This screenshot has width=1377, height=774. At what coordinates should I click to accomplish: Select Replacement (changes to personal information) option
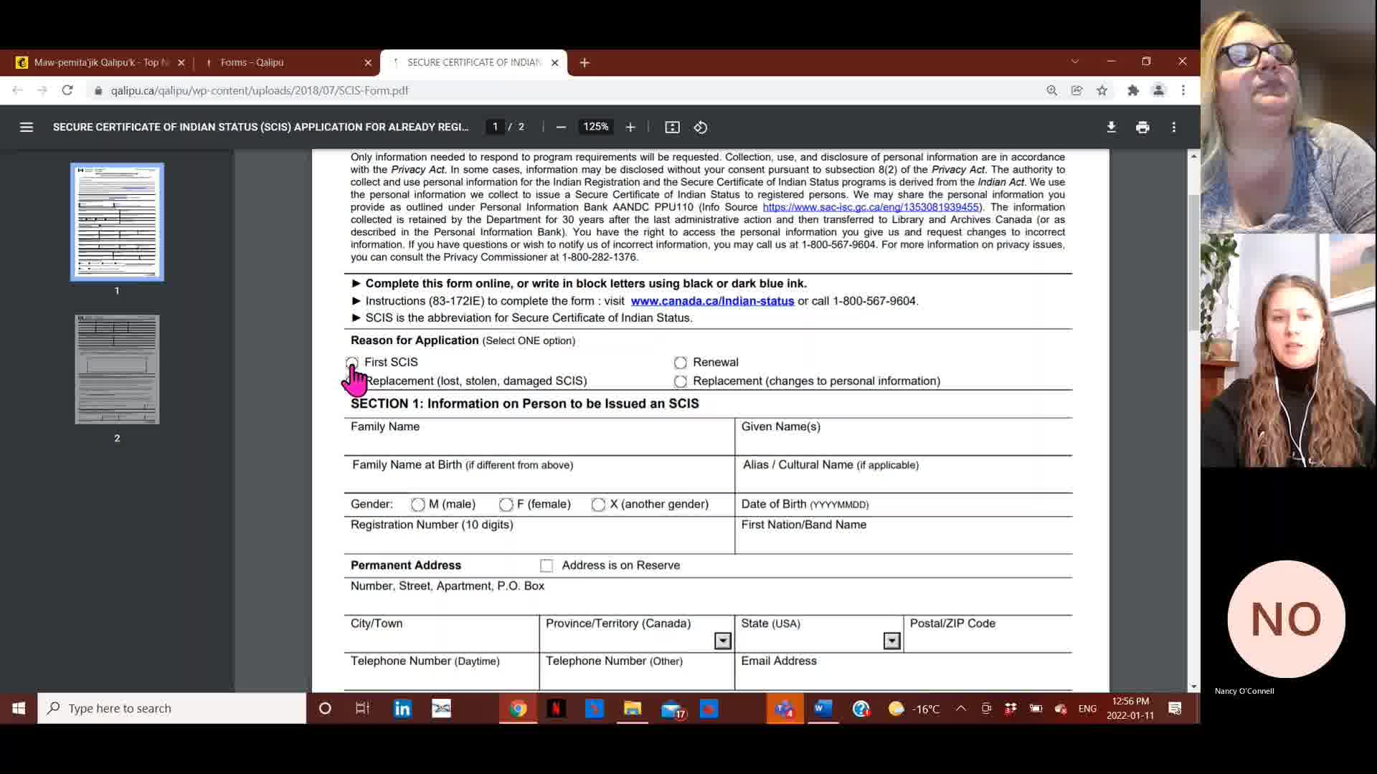point(680,381)
